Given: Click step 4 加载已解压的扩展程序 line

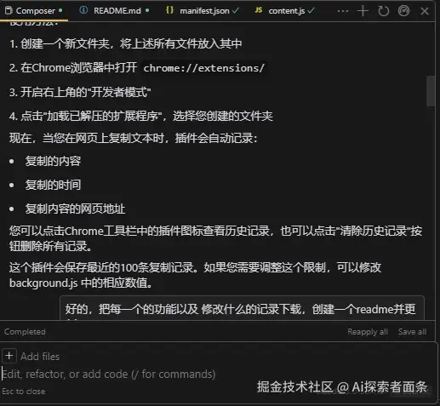Looking at the screenshot, I should tap(141, 116).
